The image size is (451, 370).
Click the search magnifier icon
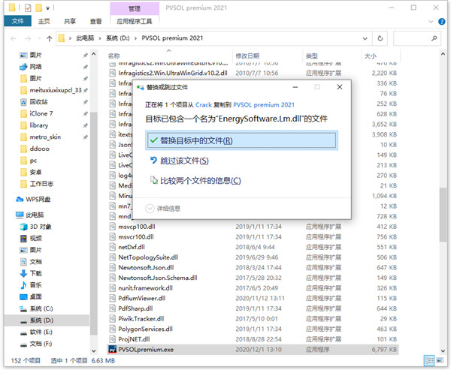434,38
